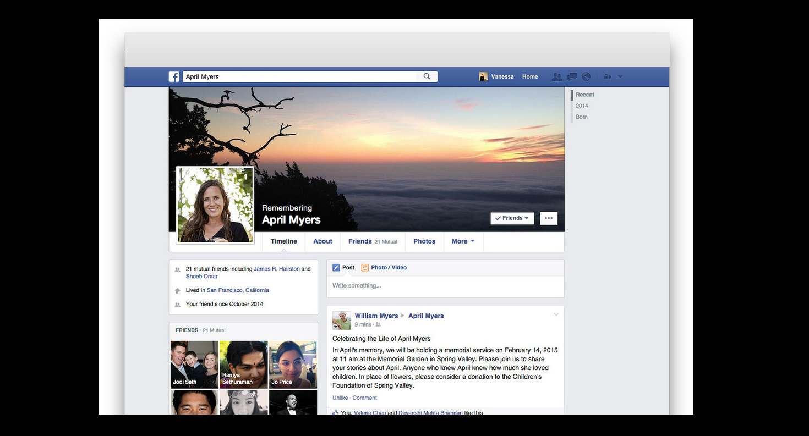The image size is (809, 436).
Task: Click April Myers link in post header
Action: coord(426,316)
